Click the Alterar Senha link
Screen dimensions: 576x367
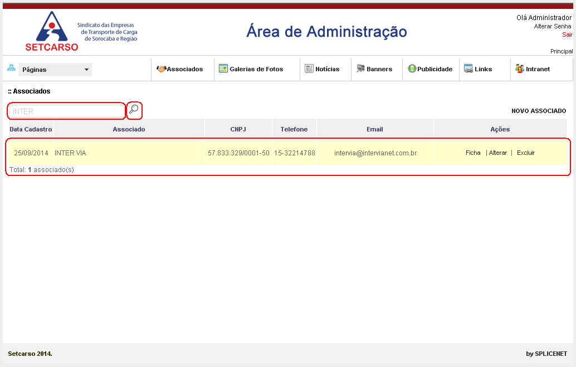point(553,26)
